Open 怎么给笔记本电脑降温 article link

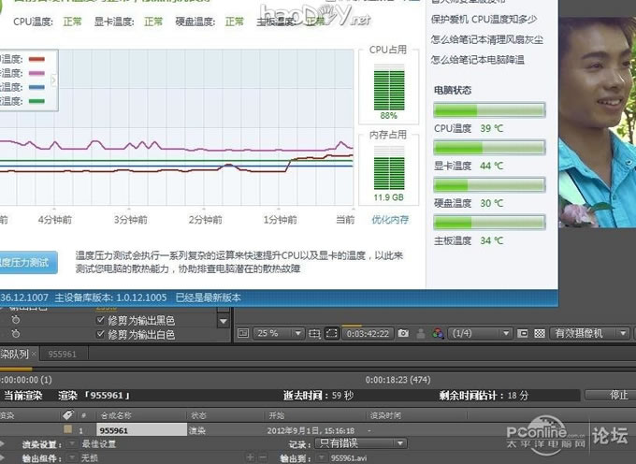coord(490,60)
